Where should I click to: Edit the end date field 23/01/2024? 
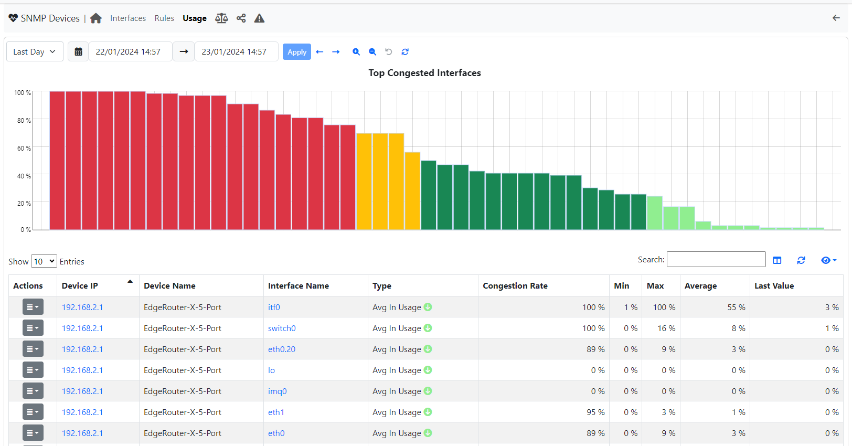pyautogui.click(x=237, y=51)
